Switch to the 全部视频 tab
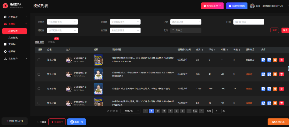The height and width of the screenshot is (127, 289). click(x=39, y=42)
